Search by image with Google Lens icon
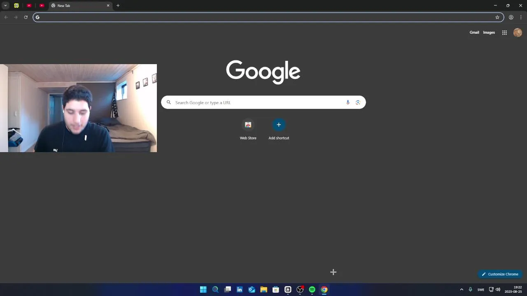 coord(358,102)
